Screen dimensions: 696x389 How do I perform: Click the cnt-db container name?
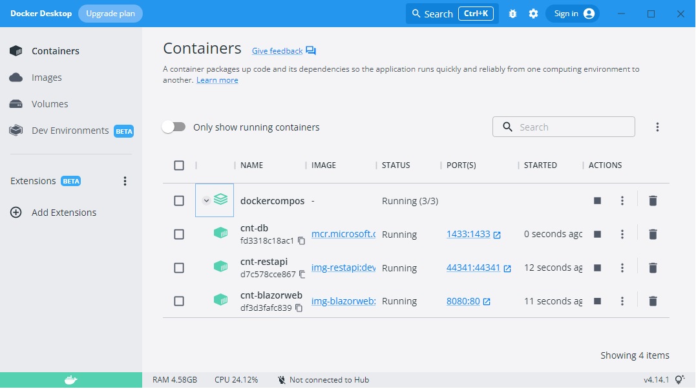click(x=255, y=228)
